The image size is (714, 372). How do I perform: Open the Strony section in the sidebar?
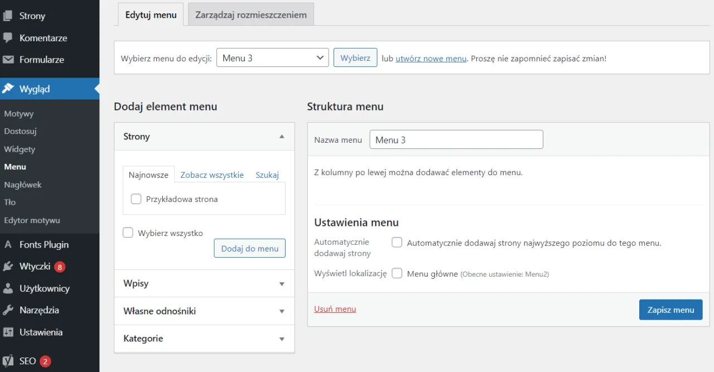[x=31, y=16]
